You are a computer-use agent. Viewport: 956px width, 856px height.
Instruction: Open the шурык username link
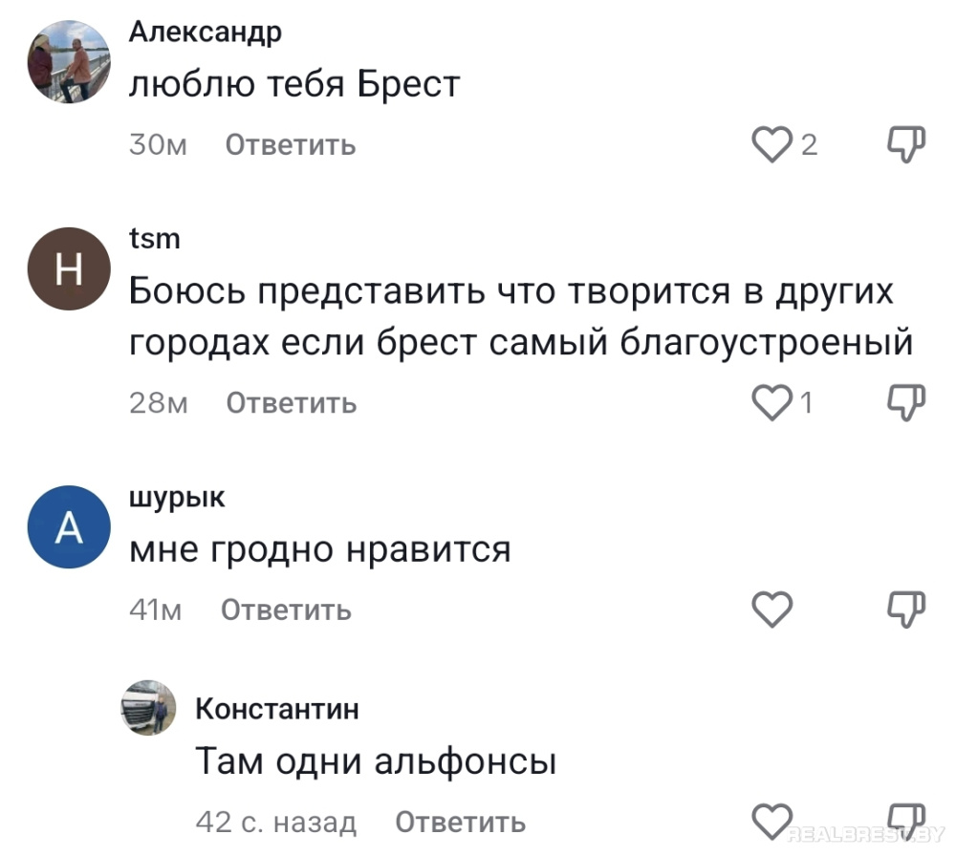[x=177, y=497]
